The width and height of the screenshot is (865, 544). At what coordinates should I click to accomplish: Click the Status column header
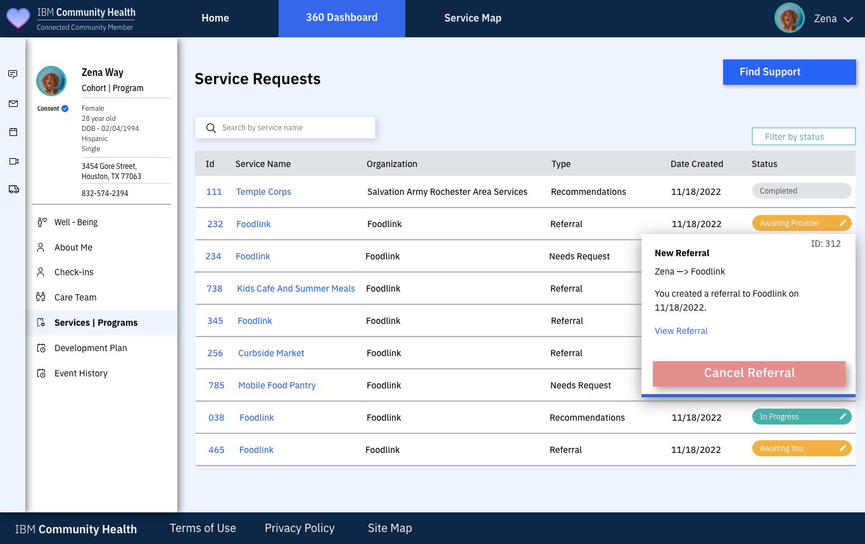click(x=764, y=164)
